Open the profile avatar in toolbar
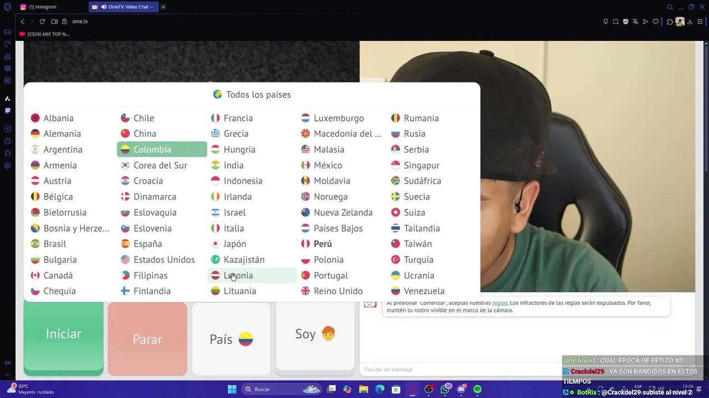The height and width of the screenshot is (398, 709). pos(680,22)
